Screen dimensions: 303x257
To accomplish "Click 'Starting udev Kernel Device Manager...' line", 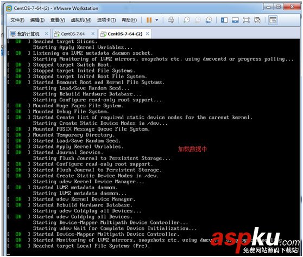I will coord(89,182).
